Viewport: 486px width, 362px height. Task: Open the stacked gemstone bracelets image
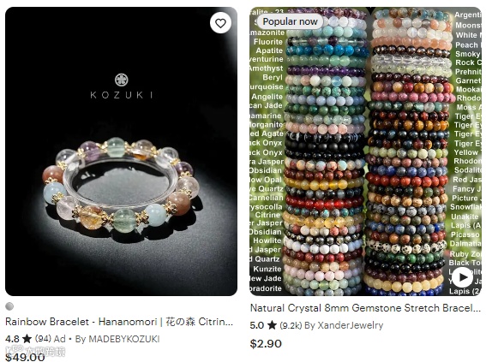366,151
